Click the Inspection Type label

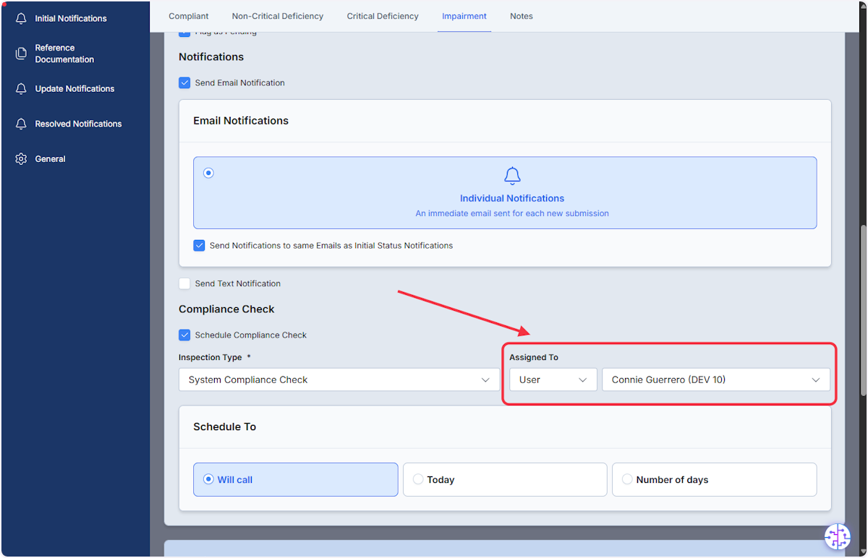[210, 357]
